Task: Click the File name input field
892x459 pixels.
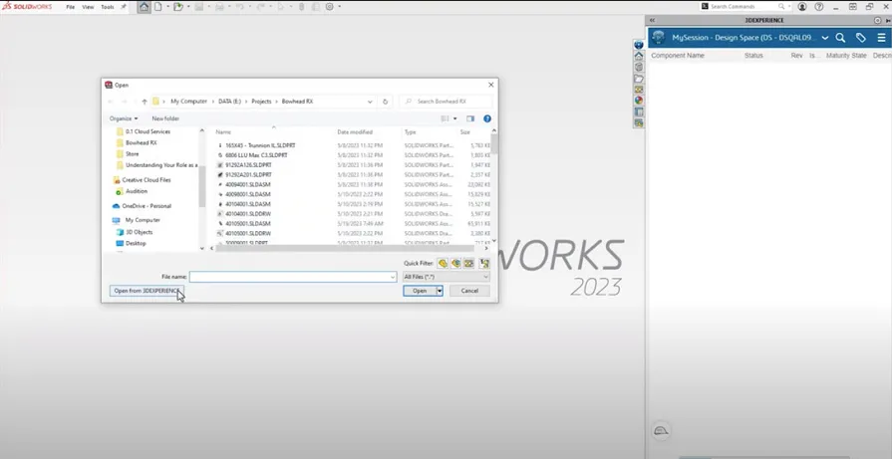Action: [293, 277]
